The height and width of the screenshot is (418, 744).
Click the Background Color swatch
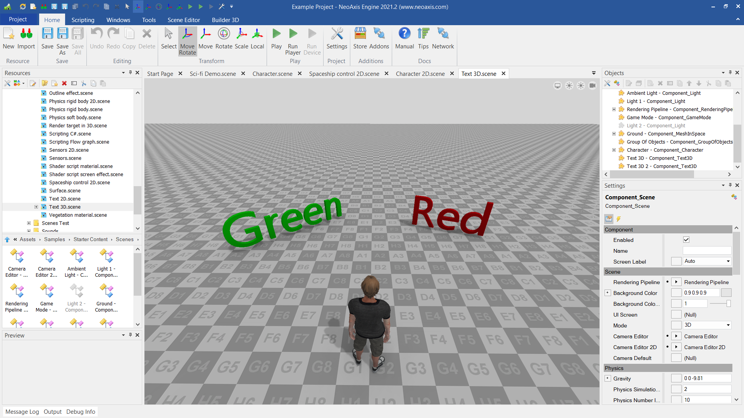726,293
